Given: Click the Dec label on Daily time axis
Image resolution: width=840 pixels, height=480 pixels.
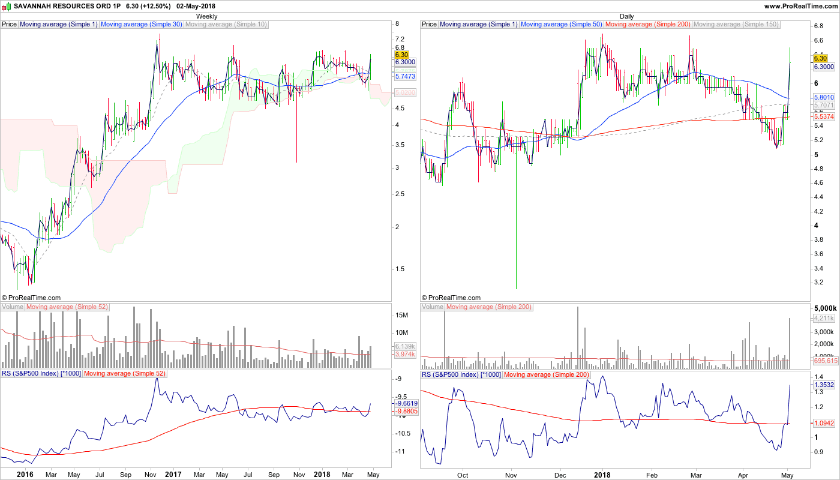Looking at the screenshot, I should [560, 475].
